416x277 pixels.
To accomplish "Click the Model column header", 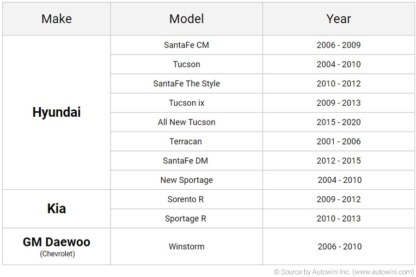I will tap(186, 19).
